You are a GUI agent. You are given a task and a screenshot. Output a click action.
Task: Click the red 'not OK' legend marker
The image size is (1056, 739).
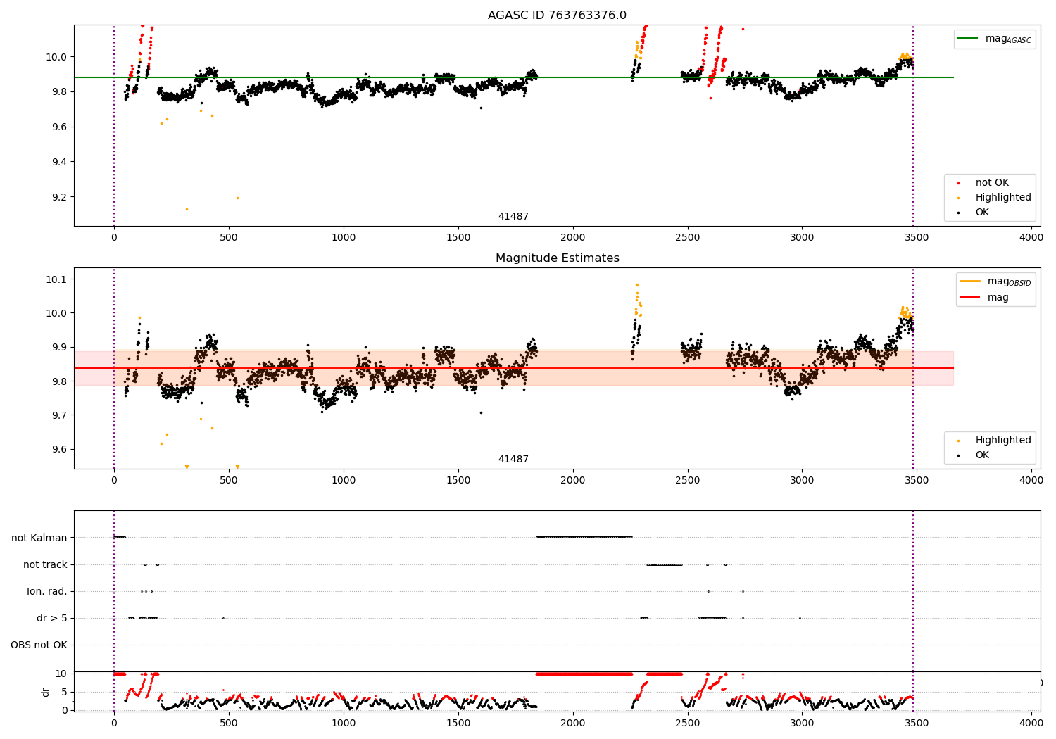click(x=958, y=183)
